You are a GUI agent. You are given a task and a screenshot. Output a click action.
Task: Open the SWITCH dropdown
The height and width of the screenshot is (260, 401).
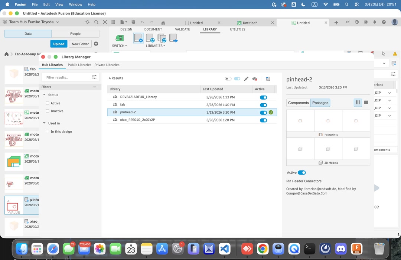click(x=119, y=46)
